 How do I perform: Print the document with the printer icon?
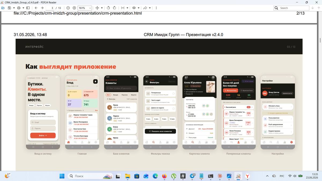[x=19, y=8]
